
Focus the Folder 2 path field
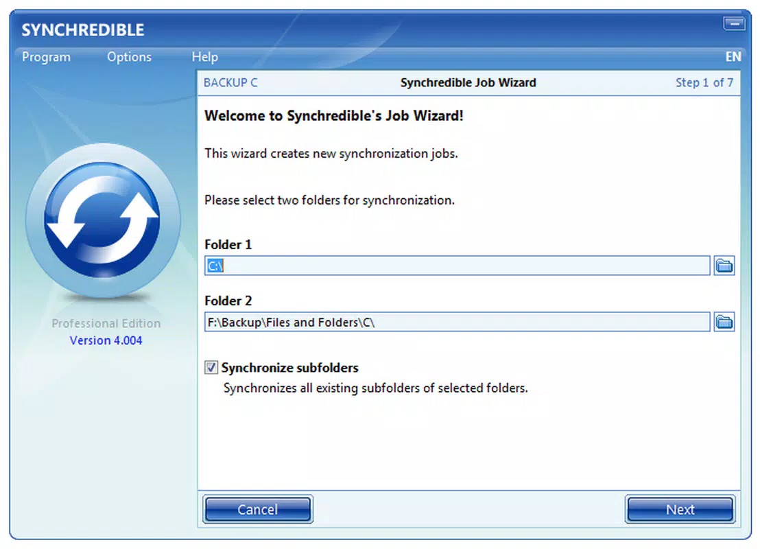click(x=457, y=322)
